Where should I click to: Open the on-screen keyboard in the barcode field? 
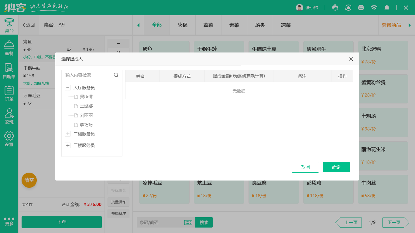pos(188,222)
